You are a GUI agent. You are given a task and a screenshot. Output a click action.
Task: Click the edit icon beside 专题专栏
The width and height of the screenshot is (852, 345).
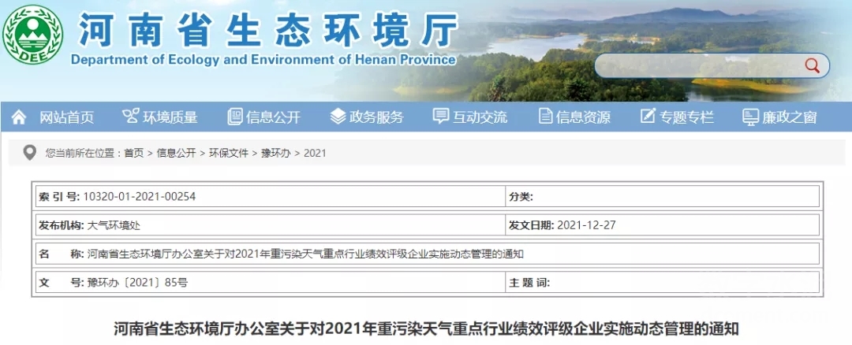click(x=648, y=116)
